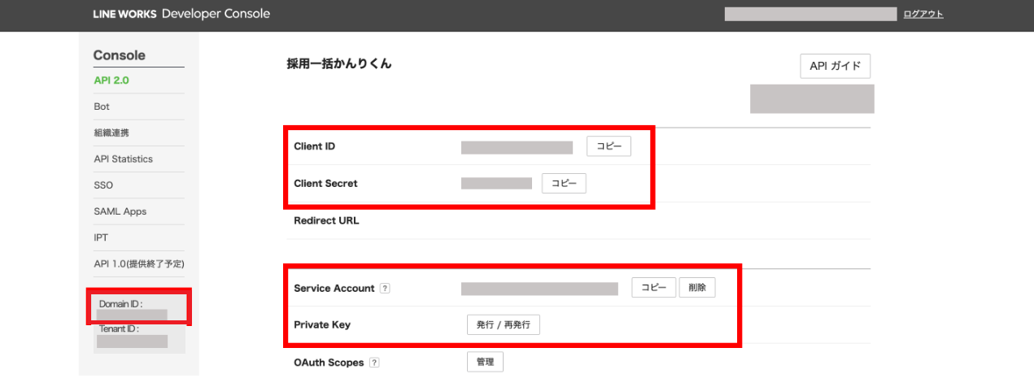This screenshot has width=1034, height=387.
Task: Open OAuth Scopes 管理 button
Action: pos(485,362)
